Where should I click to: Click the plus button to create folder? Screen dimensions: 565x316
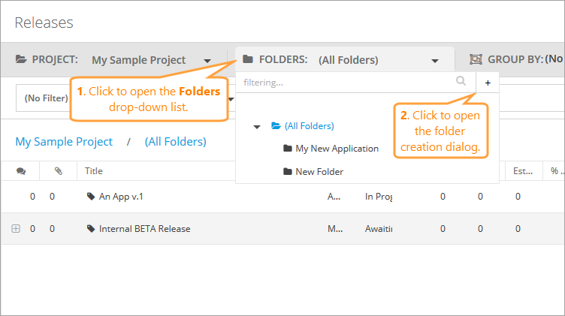[488, 83]
